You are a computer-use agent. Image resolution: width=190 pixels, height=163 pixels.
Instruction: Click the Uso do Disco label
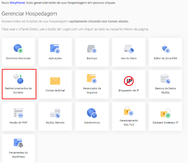click(129, 58)
